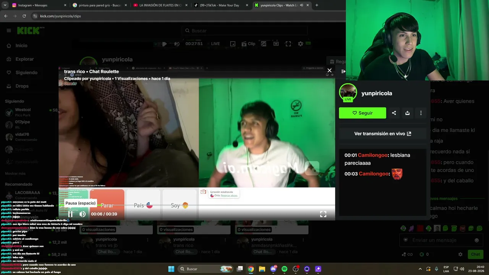Toggle theater mode in background stream controls
This screenshot has width=489, height=275.
click(x=276, y=44)
